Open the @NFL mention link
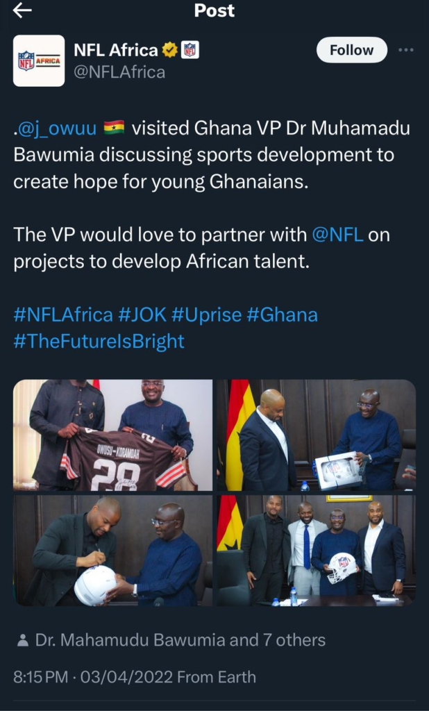The width and height of the screenshot is (429, 711). coord(338,234)
